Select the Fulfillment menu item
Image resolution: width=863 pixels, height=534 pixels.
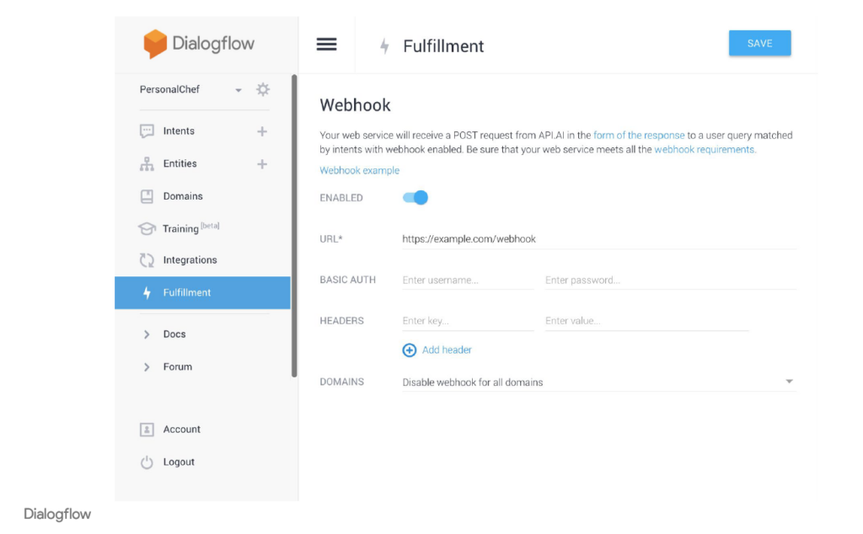tap(202, 292)
